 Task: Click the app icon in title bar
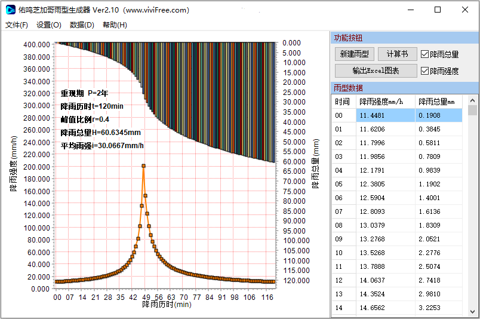tap(10, 10)
